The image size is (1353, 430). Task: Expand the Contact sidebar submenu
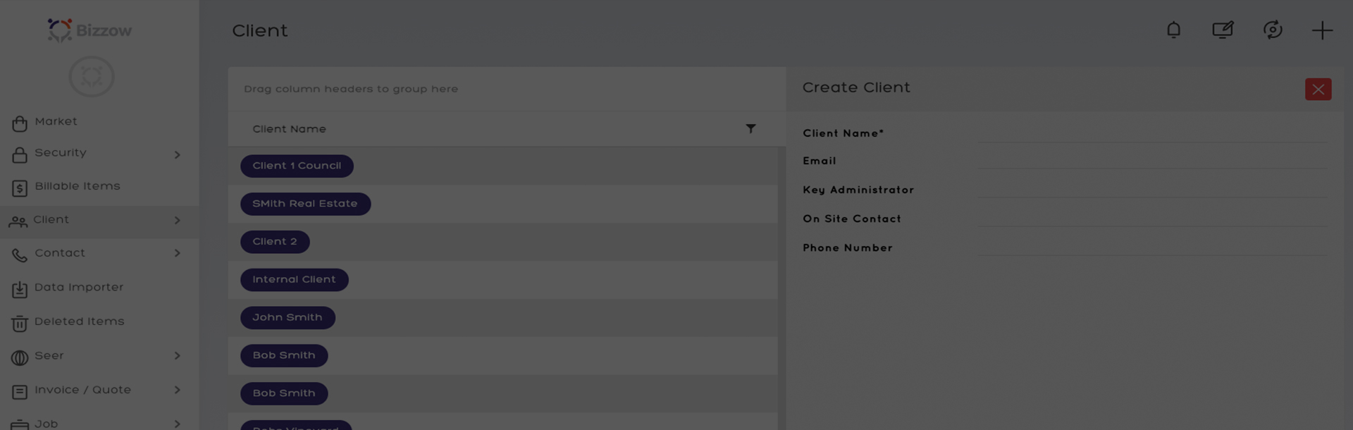(177, 253)
